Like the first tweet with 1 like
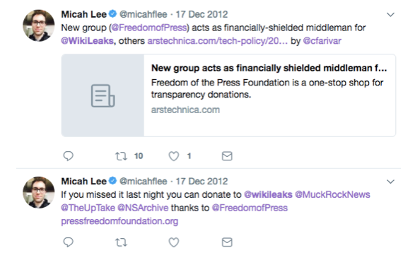 tap(174, 156)
